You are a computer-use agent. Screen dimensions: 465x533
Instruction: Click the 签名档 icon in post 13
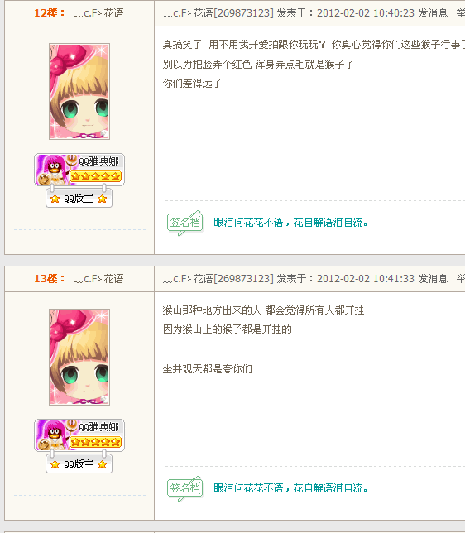[x=185, y=488]
